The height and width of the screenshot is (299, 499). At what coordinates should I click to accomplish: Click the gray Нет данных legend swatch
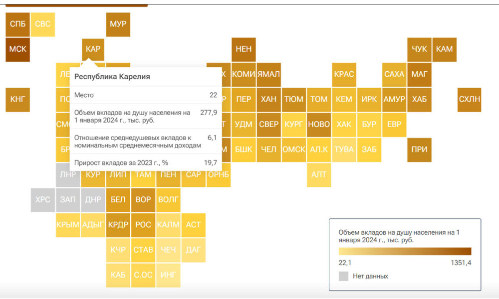(343, 276)
